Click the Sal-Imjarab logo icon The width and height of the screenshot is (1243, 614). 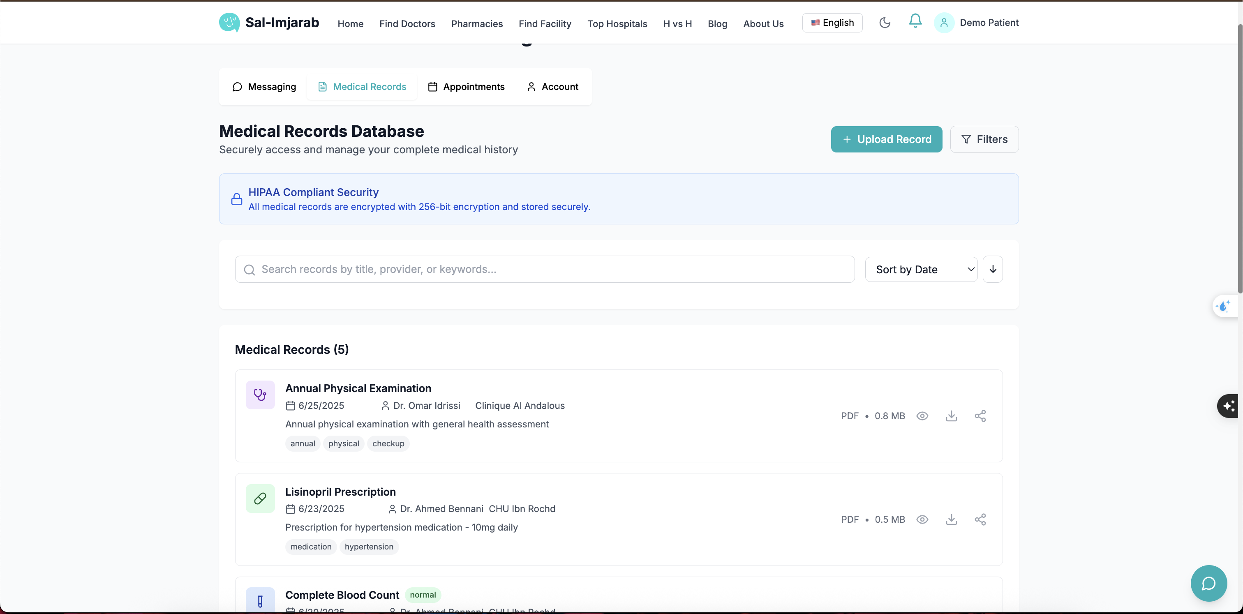click(x=229, y=23)
